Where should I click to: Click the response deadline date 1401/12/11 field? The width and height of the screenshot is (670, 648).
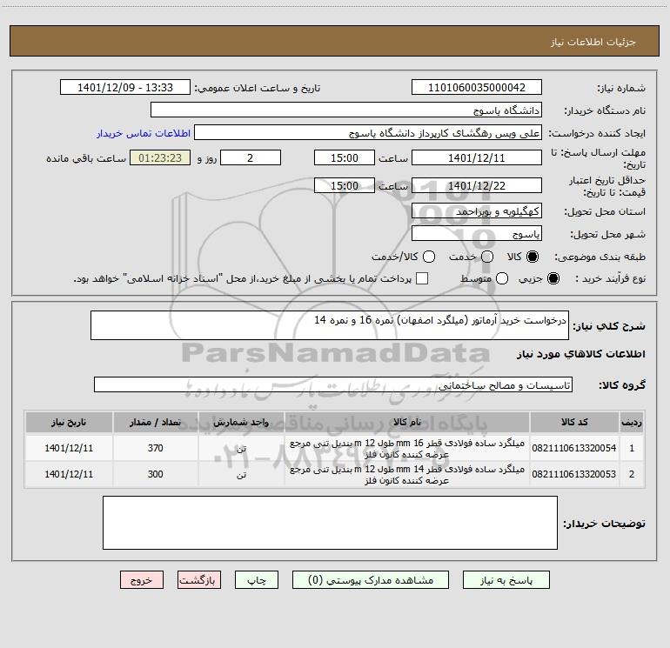[x=477, y=157]
